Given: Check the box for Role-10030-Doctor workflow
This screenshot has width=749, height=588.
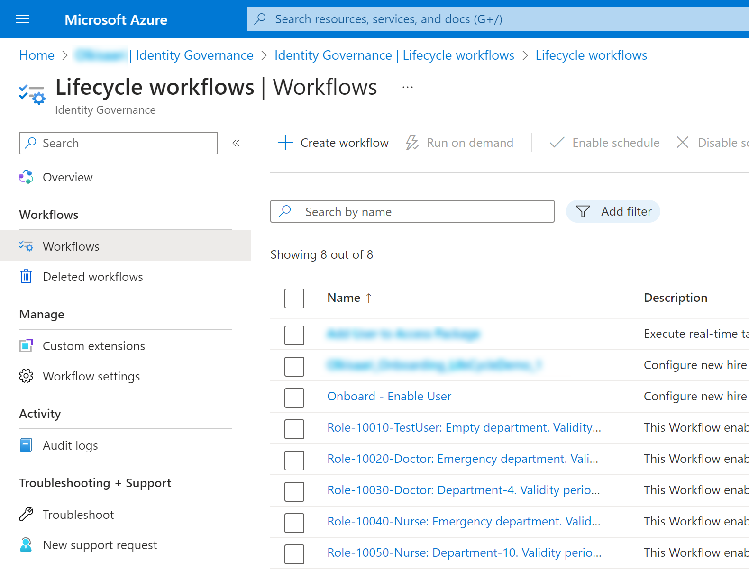Looking at the screenshot, I should [294, 491].
